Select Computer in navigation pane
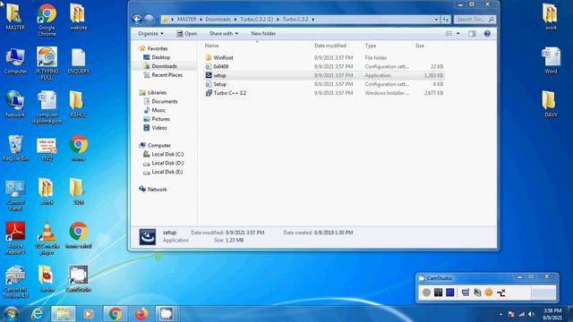 click(x=159, y=145)
